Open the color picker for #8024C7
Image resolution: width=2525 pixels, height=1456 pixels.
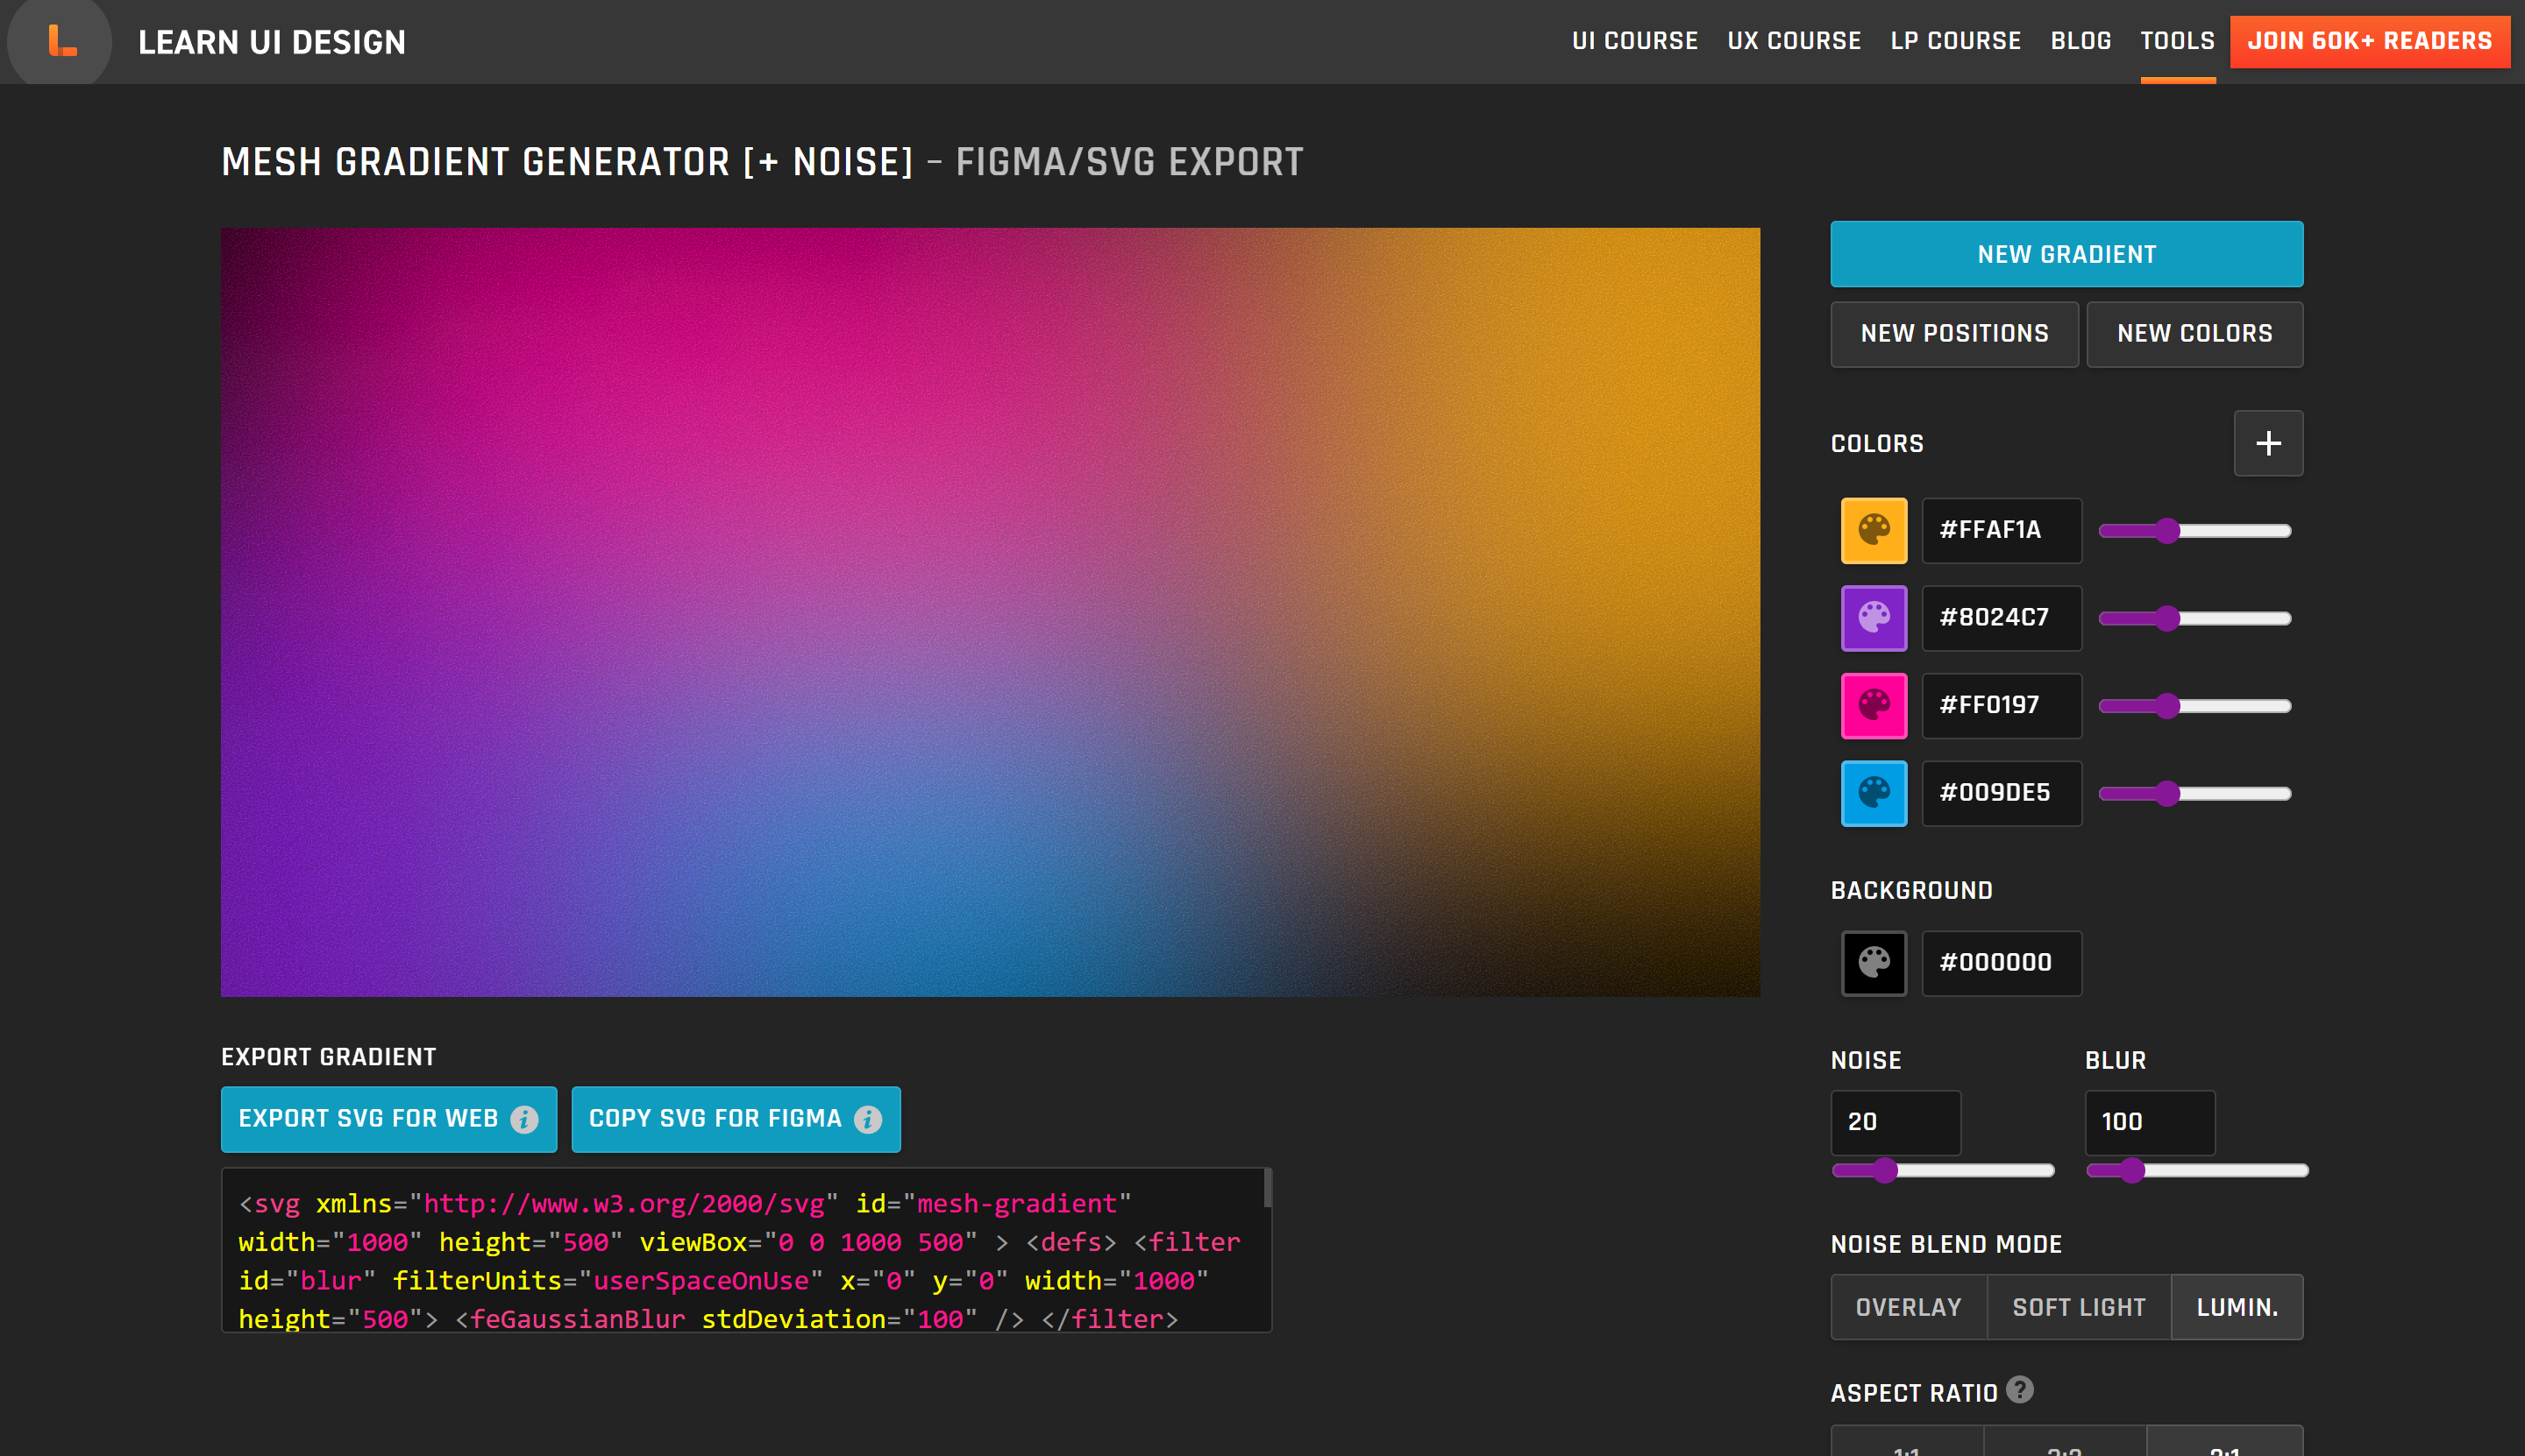(x=1874, y=618)
